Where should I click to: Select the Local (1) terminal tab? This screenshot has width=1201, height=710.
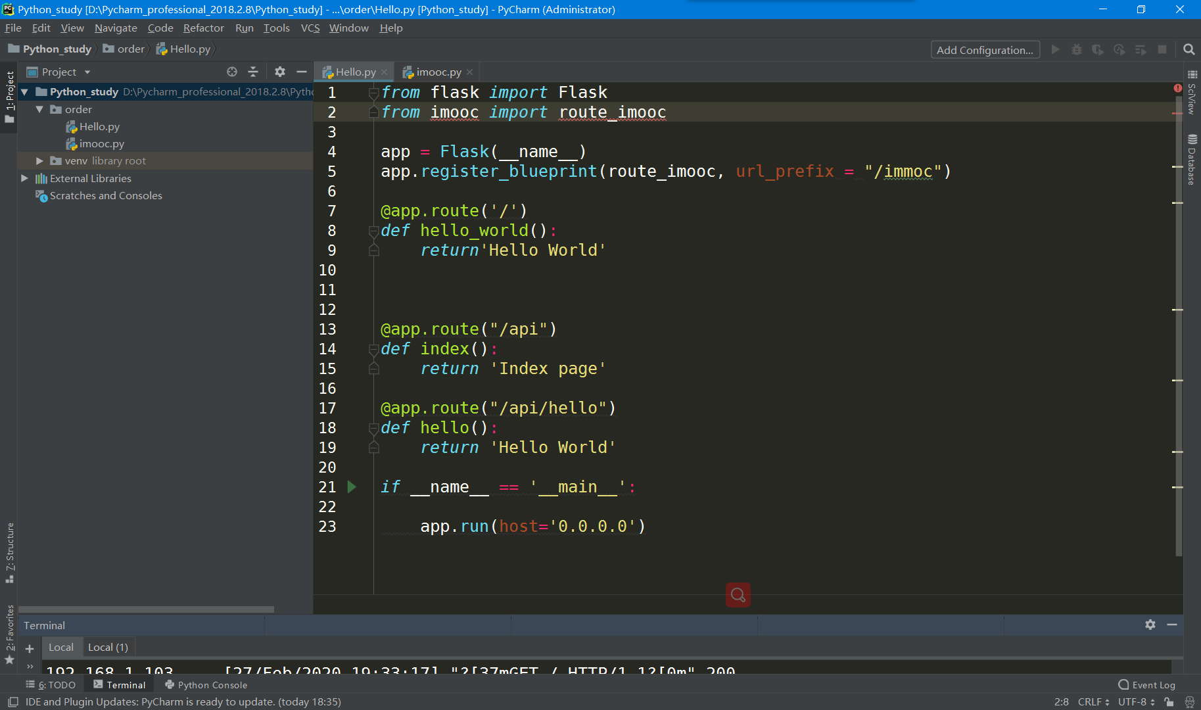coord(108,647)
